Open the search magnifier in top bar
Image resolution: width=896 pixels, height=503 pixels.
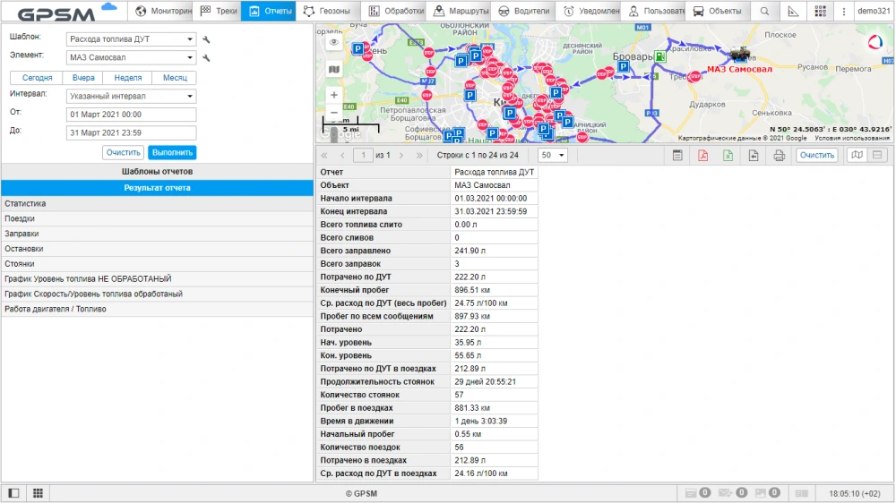(764, 11)
